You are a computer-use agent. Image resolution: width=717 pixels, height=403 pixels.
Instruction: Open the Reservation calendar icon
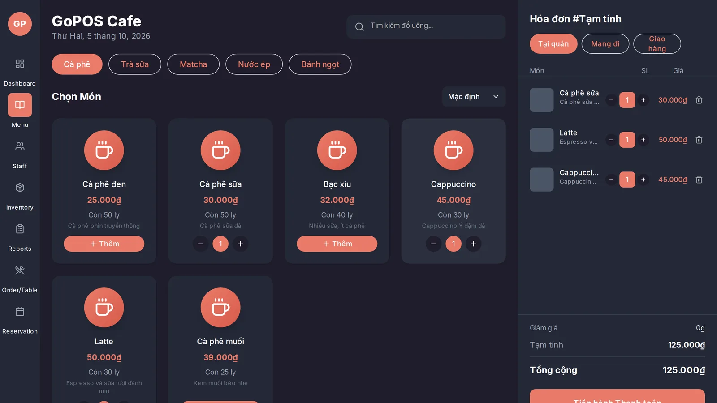[20, 312]
